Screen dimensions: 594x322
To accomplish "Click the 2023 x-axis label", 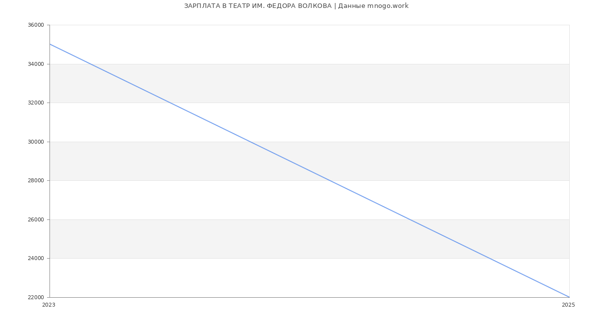I will (49, 305).
